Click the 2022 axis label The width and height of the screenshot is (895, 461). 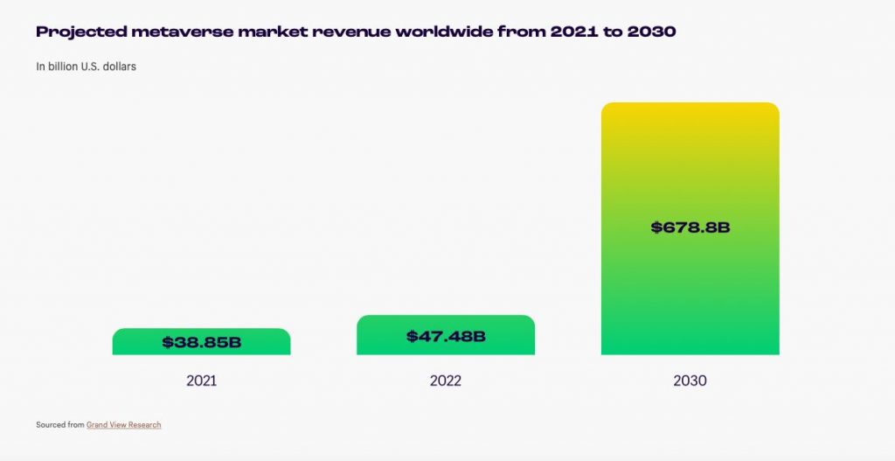coord(446,381)
